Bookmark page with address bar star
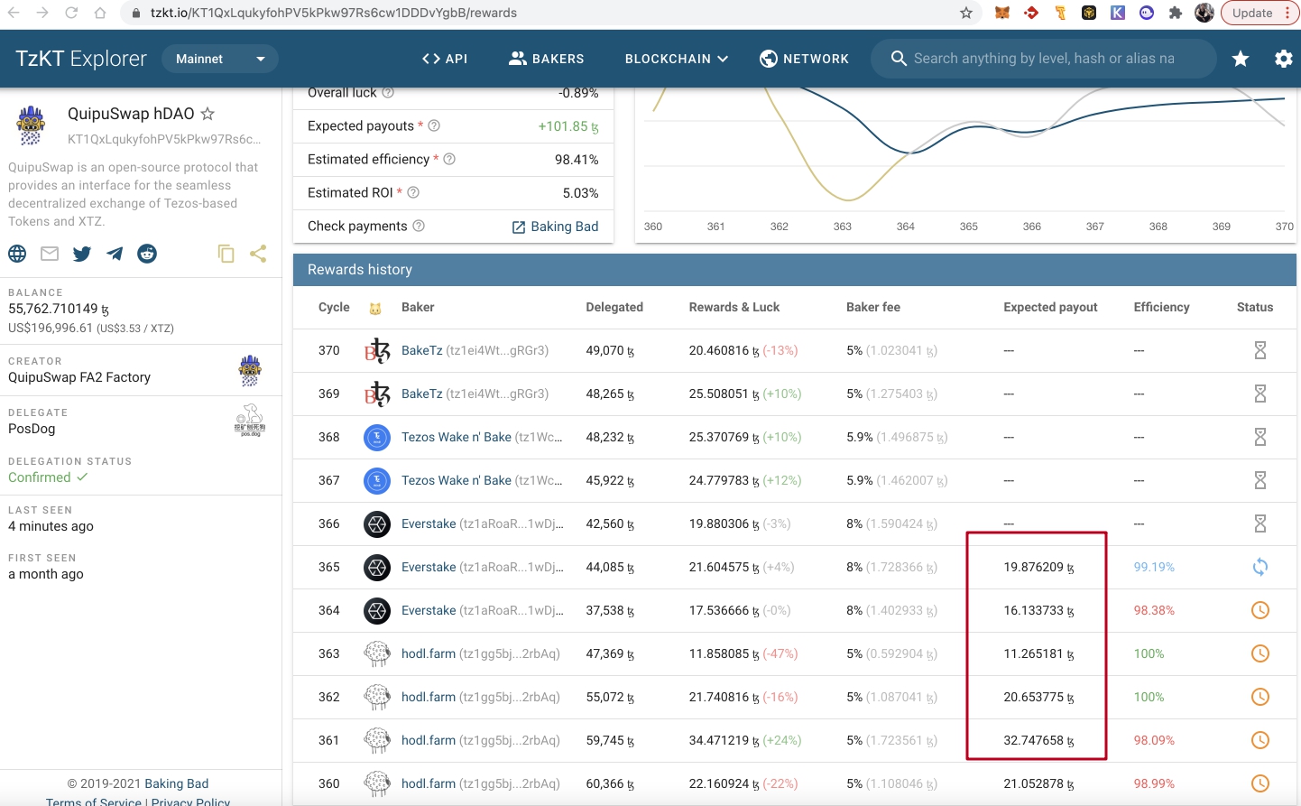1301x806 pixels. pos(966,13)
